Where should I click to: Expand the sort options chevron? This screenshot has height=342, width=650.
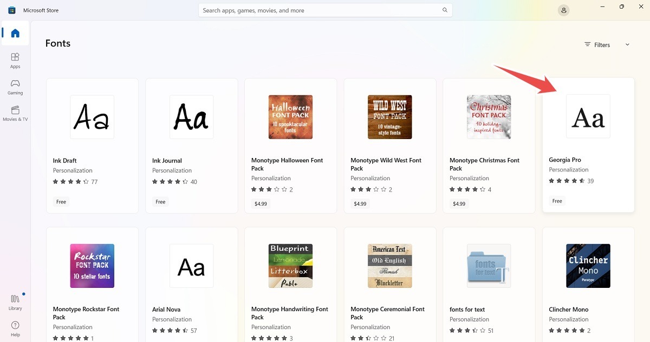pos(627,44)
